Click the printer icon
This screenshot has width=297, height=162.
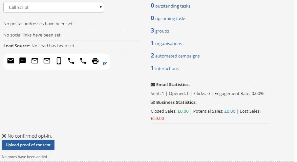95,61
